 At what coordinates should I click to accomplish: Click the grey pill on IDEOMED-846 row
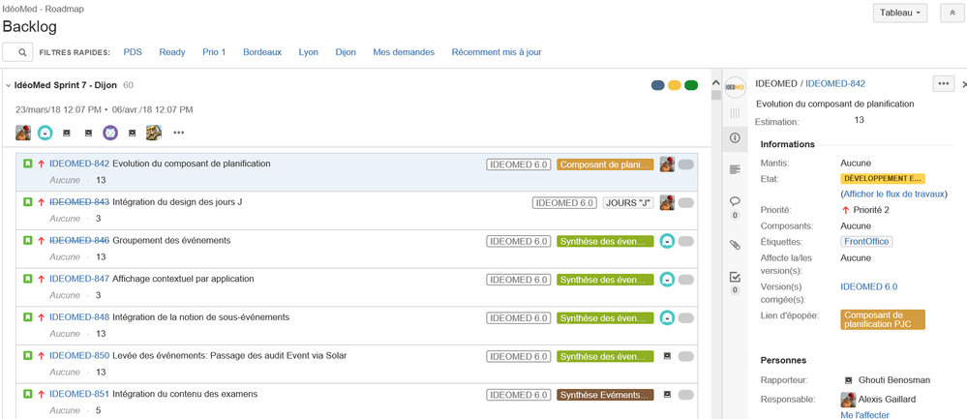pyautogui.click(x=685, y=241)
